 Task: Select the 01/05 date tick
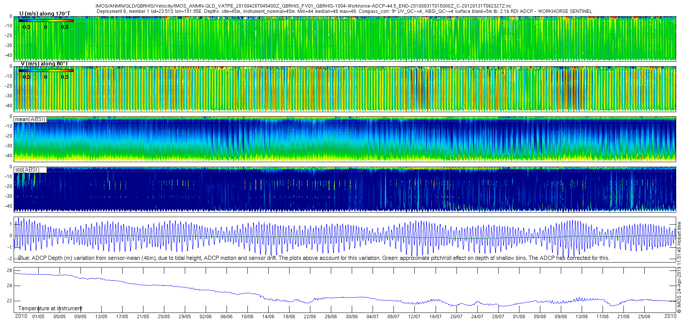coord(38,317)
